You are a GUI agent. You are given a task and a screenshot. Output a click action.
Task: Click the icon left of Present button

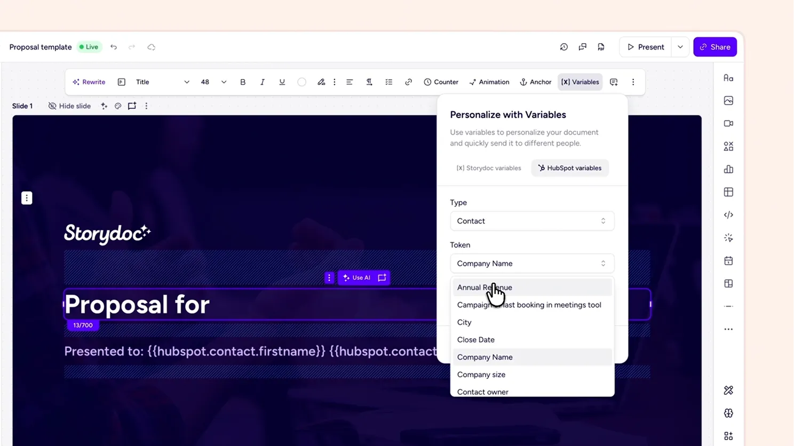click(x=601, y=47)
